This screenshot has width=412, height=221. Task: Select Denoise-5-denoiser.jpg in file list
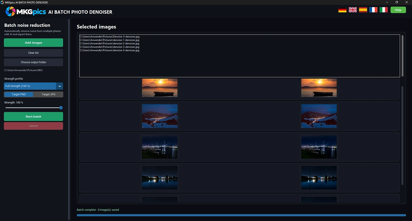pos(110,37)
